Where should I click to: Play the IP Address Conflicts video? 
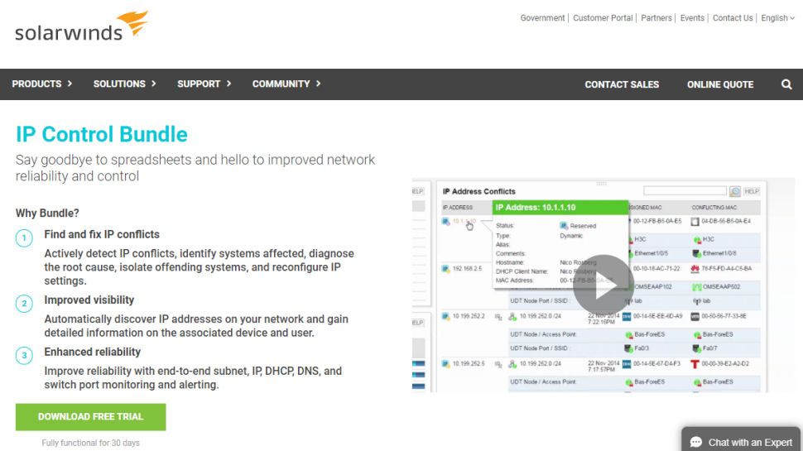click(x=603, y=284)
